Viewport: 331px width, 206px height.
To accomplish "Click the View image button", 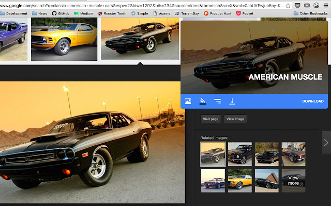I will point(235,119).
